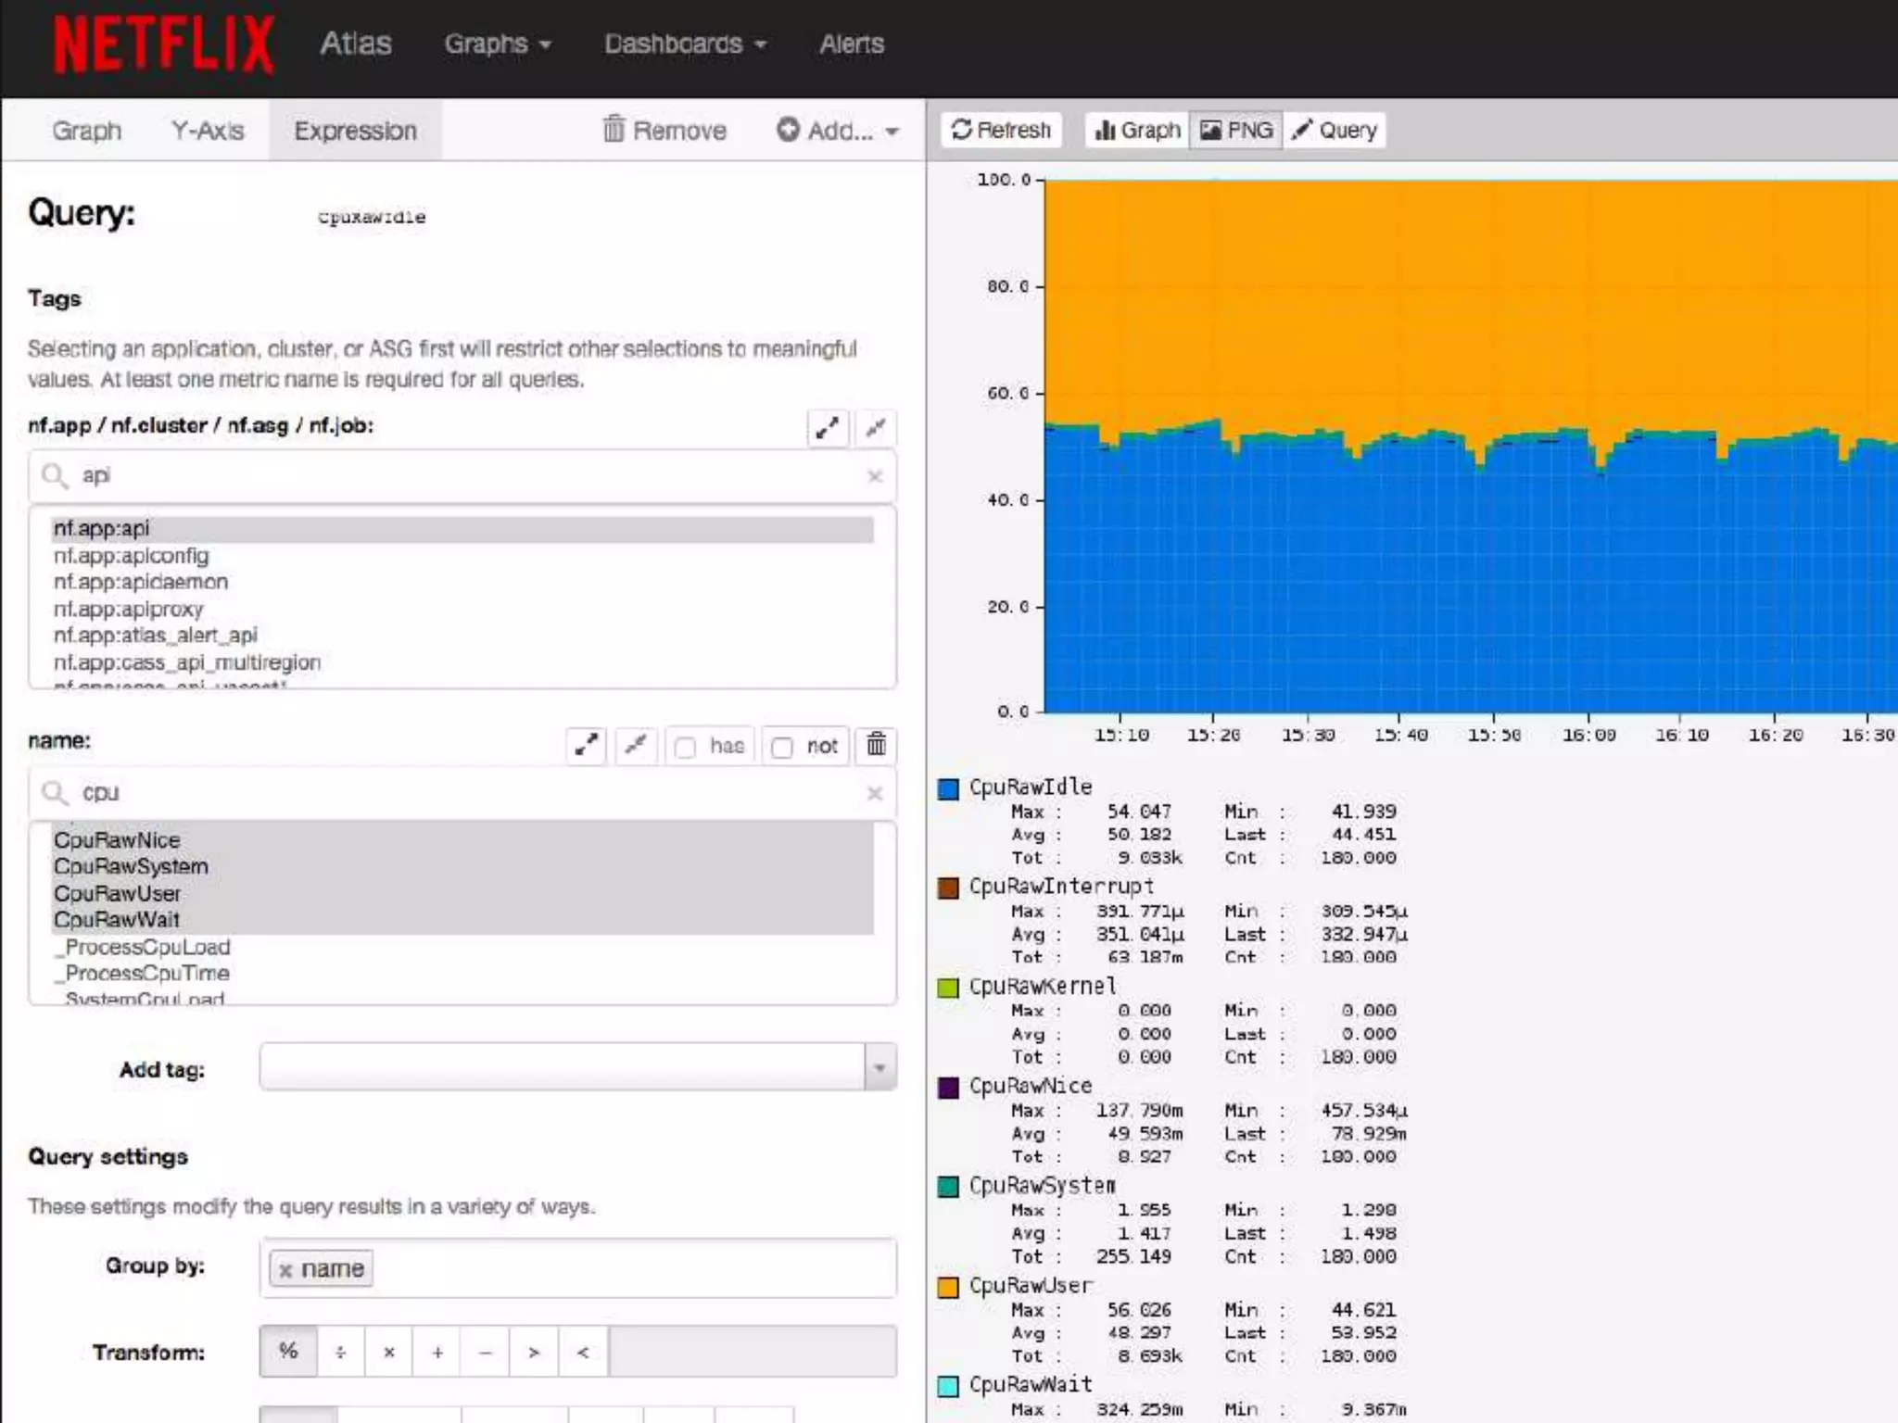The width and height of the screenshot is (1898, 1423).
Task: Click the percent transform button
Action: [288, 1352]
